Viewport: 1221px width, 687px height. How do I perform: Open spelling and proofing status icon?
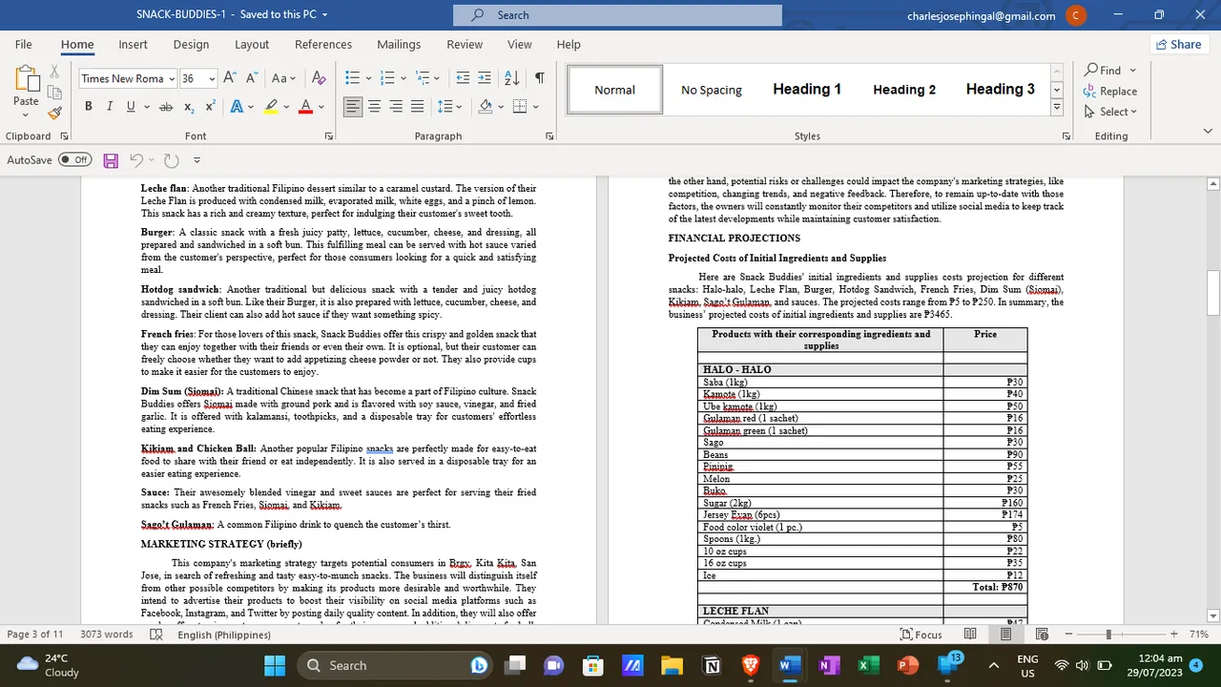point(157,635)
